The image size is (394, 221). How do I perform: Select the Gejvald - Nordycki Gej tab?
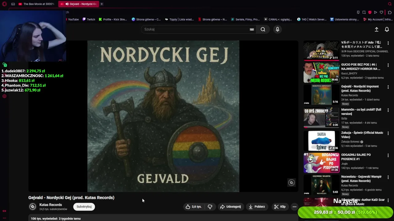(x=78, y=4)
